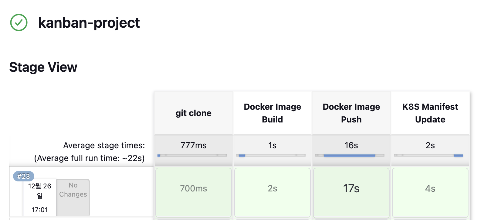Click the 16s average stage time
The width and height of the screenshot is (477, 220).
point(351,145)
